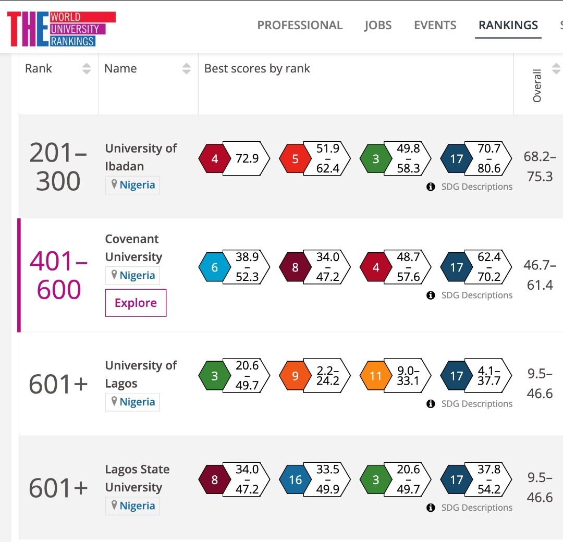Viewport: 563px width, 542px height.
Task: Click the info icon in University of Ibadan row
Action: coord(431,187)
